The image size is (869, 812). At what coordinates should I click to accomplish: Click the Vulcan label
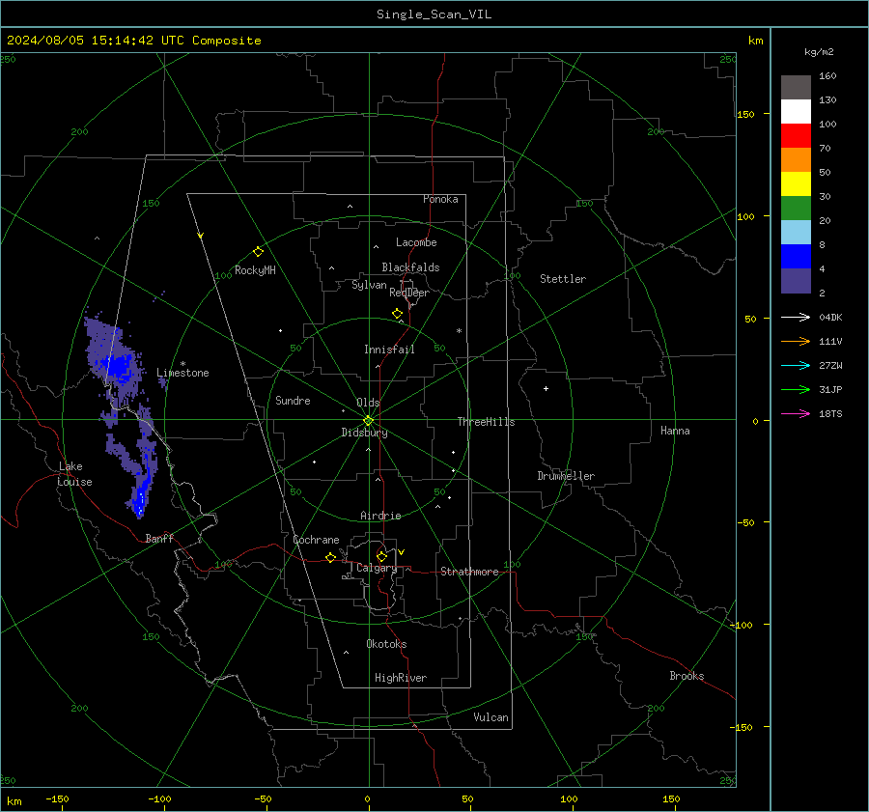(x=491, y=717)
